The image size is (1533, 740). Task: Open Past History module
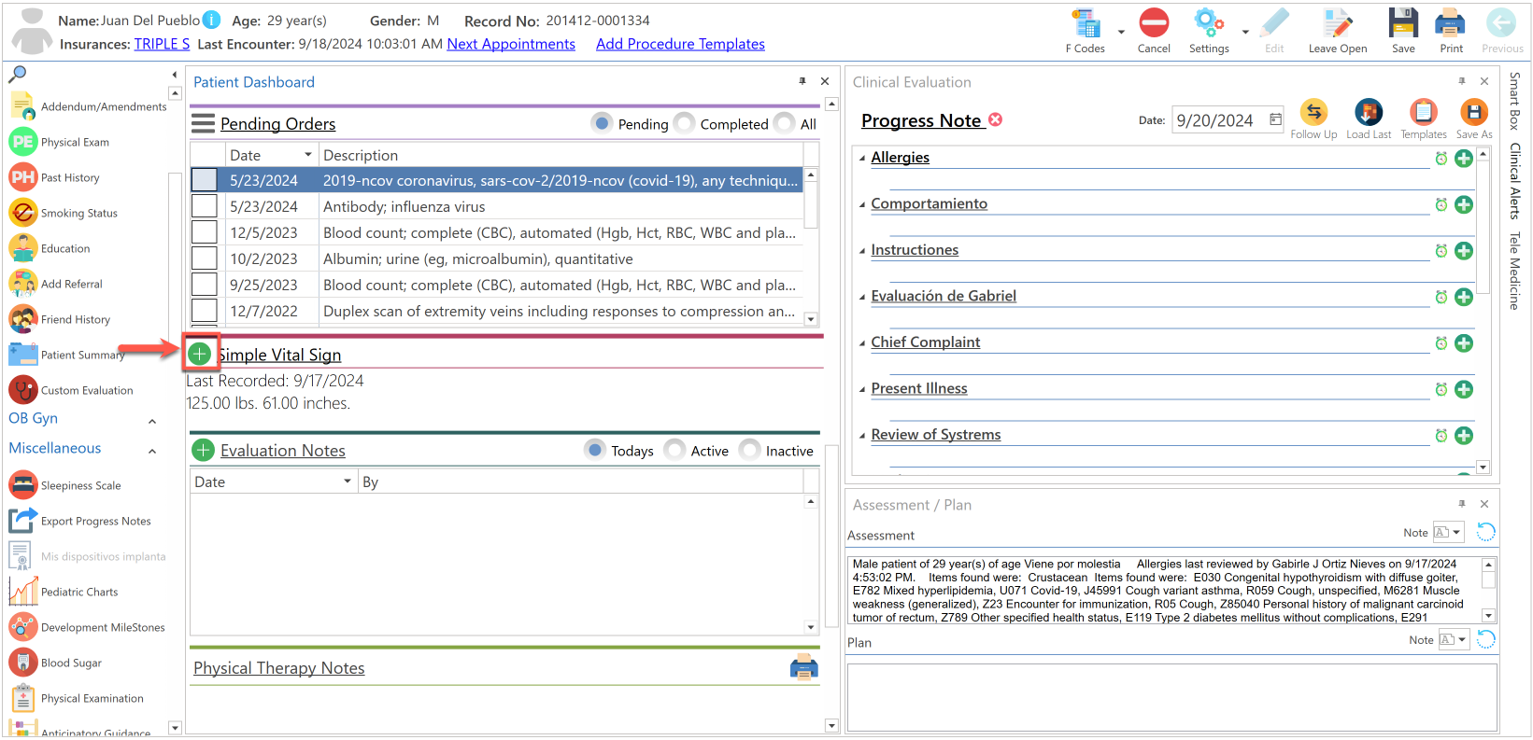click(54, 177)
